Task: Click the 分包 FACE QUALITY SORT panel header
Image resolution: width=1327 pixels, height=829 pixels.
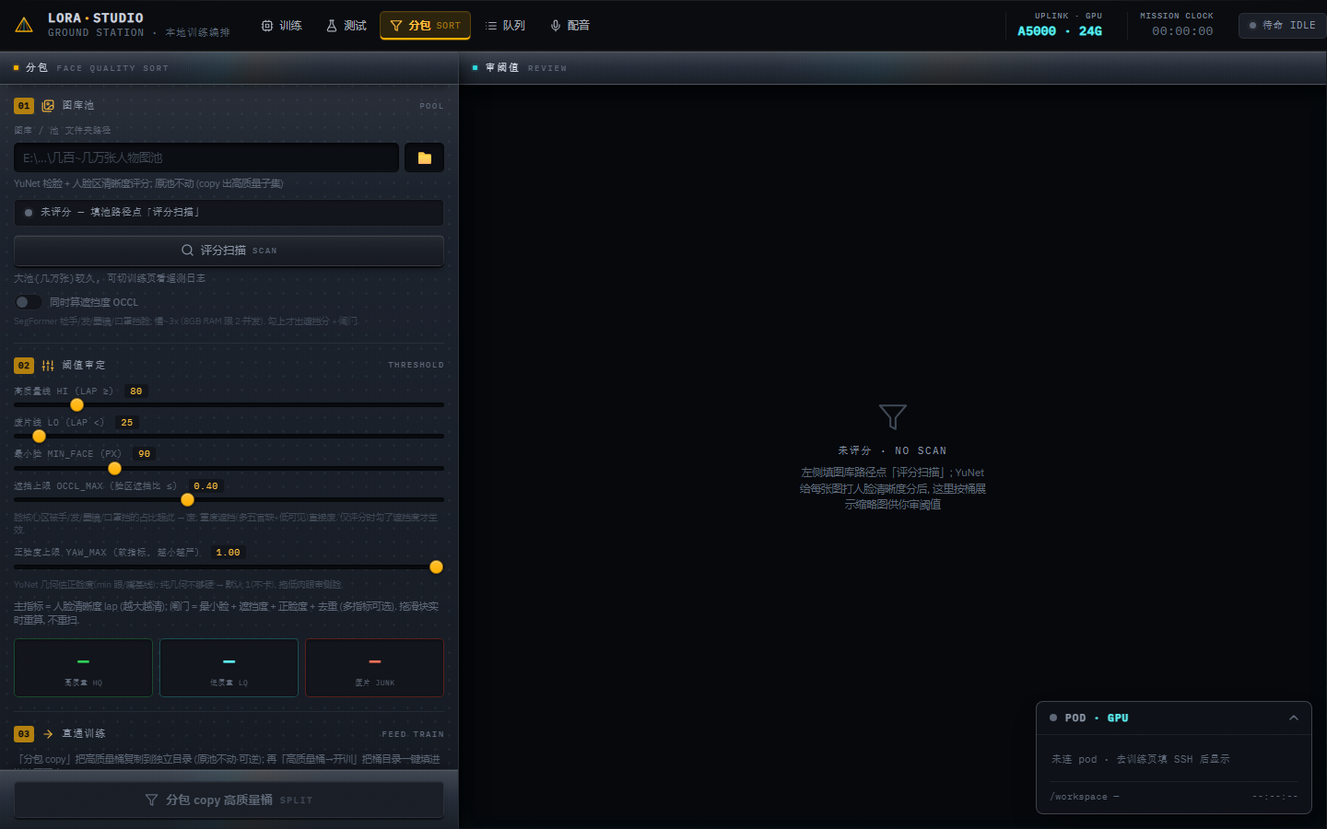Action: coord(229,68)
